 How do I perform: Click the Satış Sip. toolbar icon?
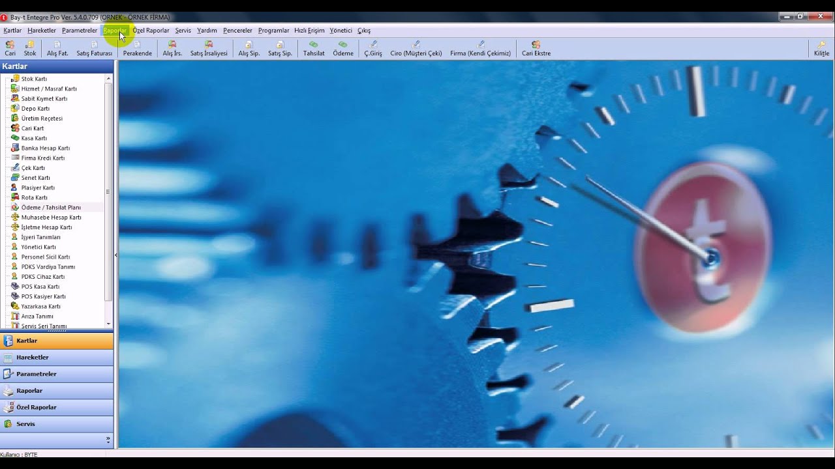point(280,49)
